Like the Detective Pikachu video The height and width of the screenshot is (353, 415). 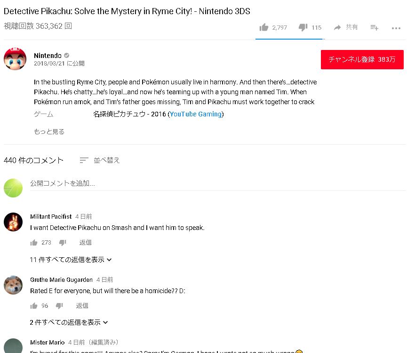click(x=263, y=27)
